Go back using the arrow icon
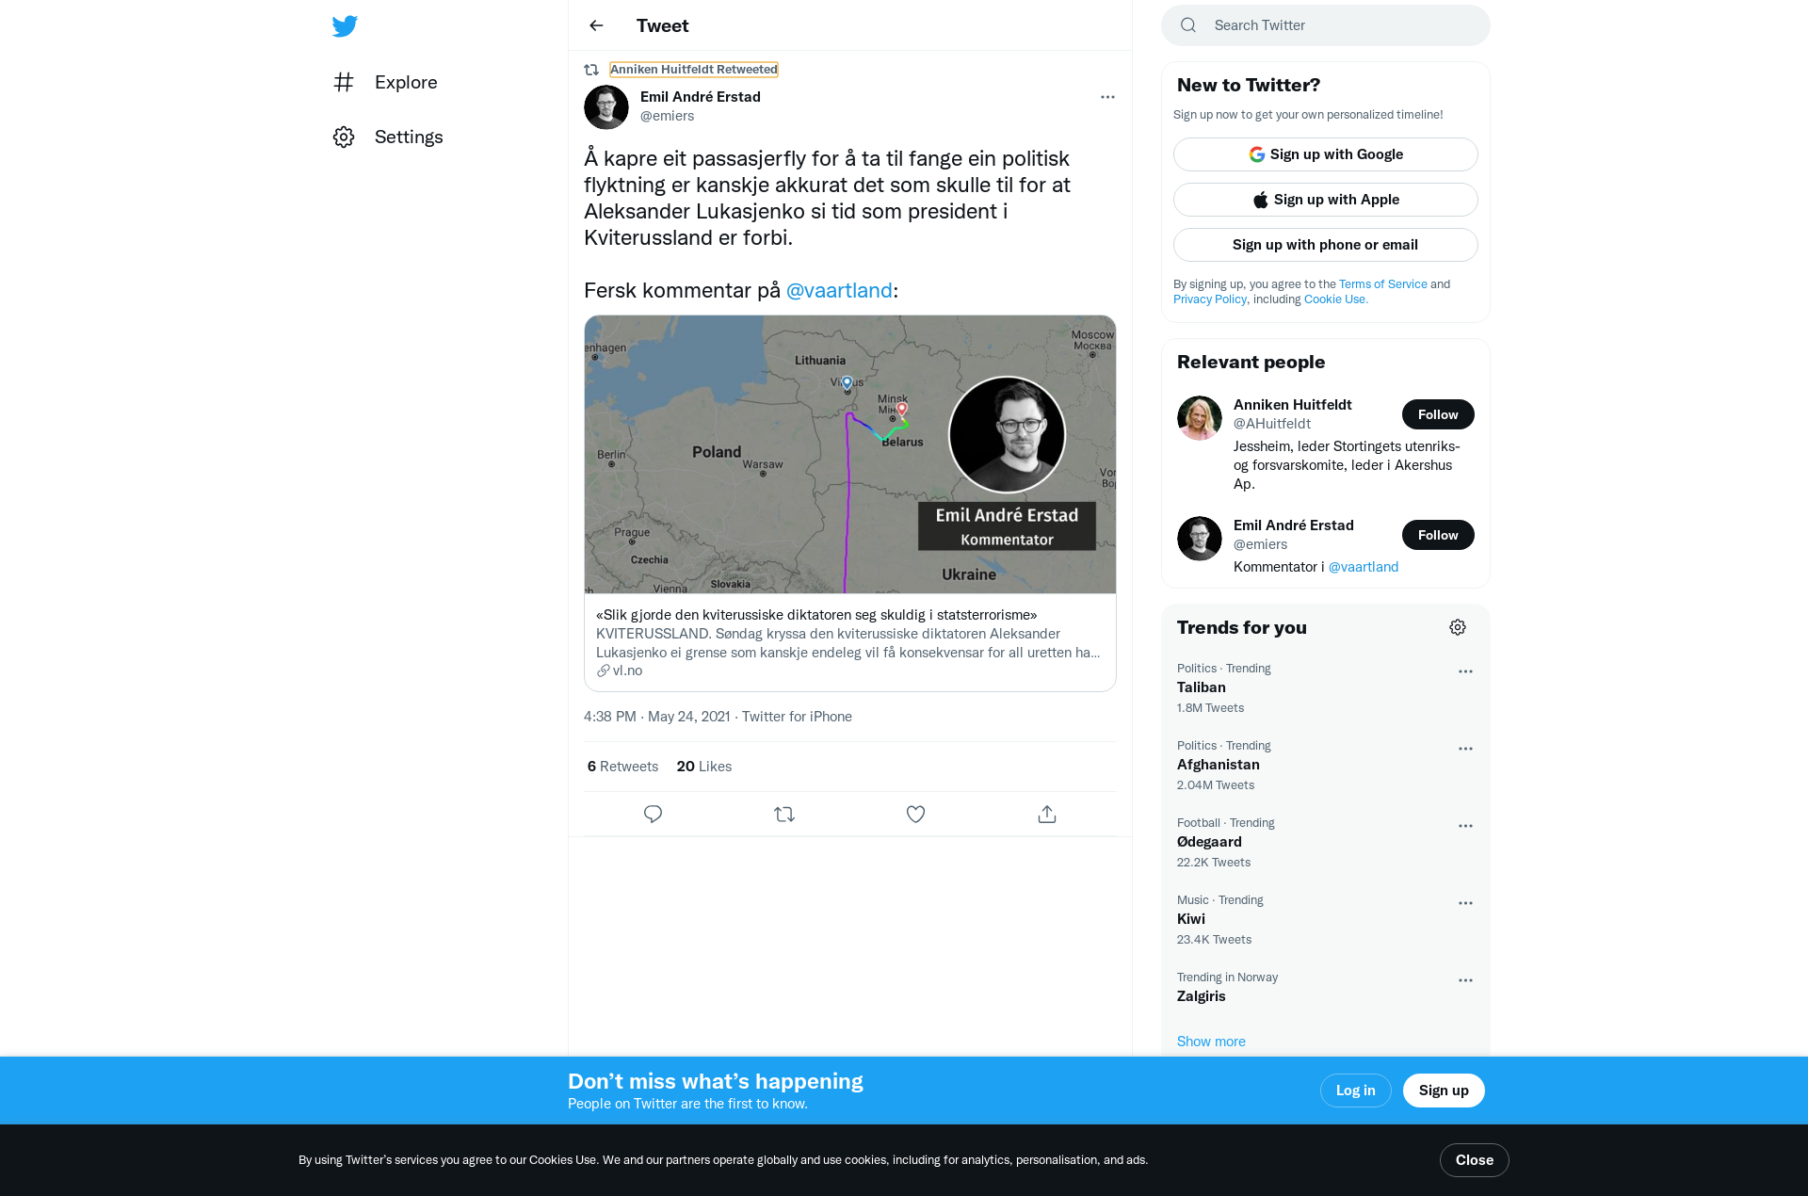This screenshot has width=1808, height=1196. click(x=596, y=25)
